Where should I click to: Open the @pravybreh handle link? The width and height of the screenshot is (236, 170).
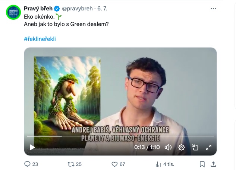[x=77, y=9]
